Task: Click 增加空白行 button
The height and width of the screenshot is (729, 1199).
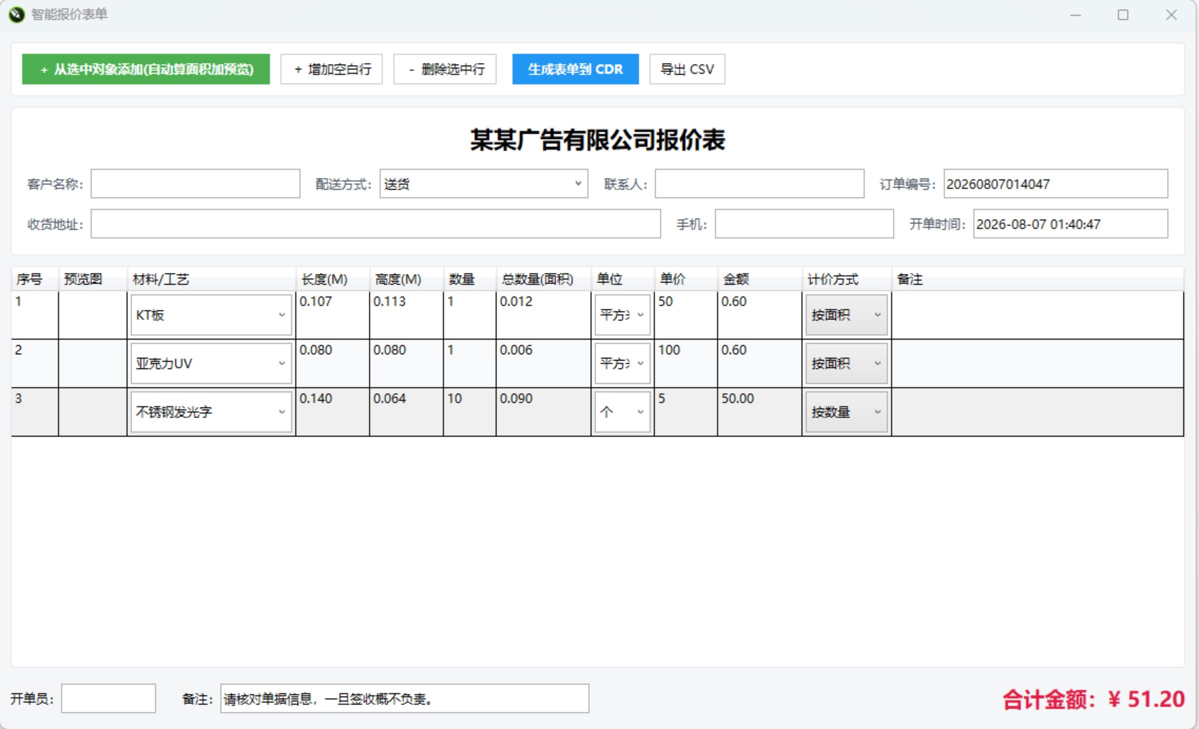Action: (x=332, y=69)
